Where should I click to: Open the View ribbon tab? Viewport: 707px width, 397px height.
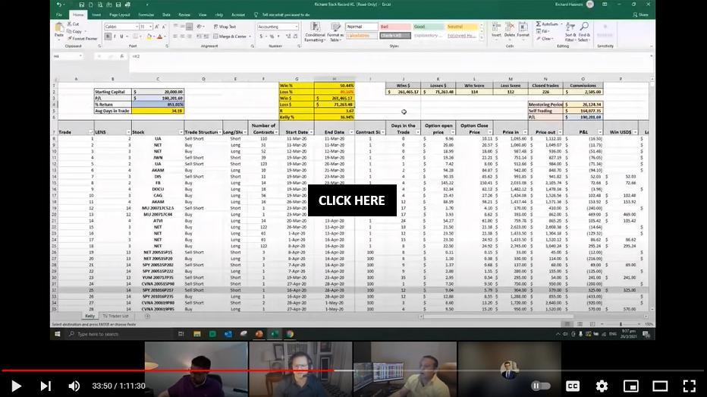tap(203, 15)
